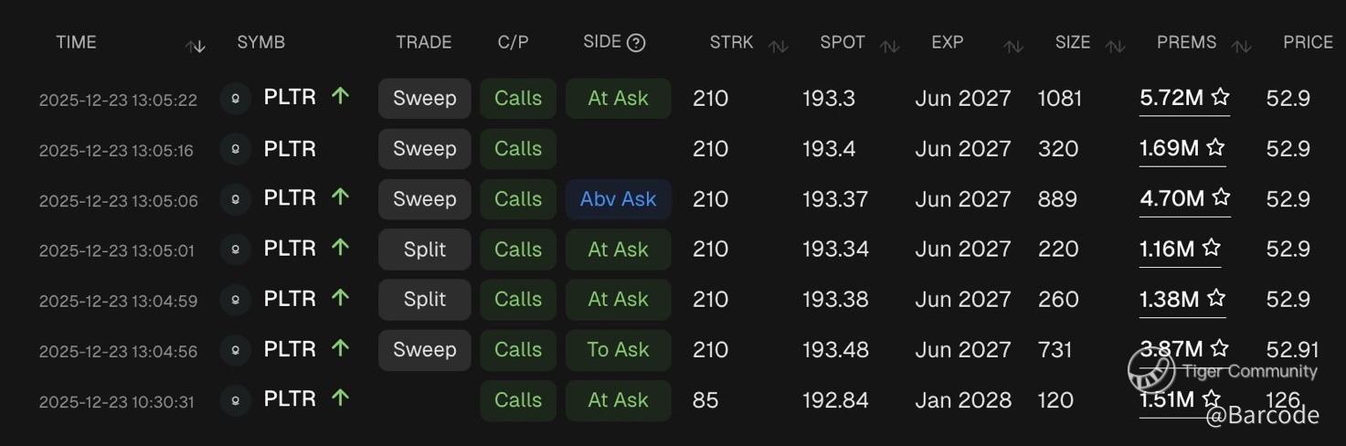Image resolution: width=1346 pixels, height=446 pixels.
Task: Favorite the 4.70M premium row
Action: coord(1221,197)
